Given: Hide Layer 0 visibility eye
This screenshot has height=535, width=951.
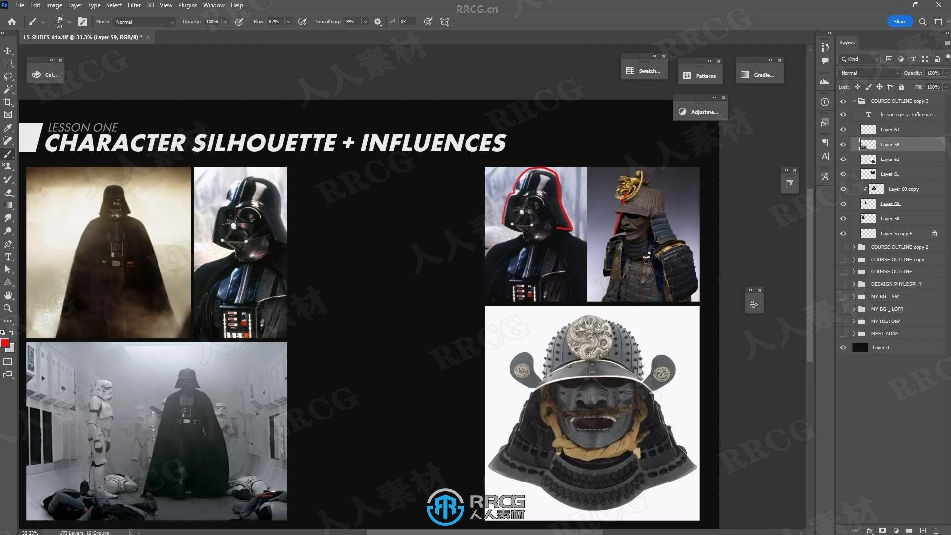Looking at the screenshot, I should click(x=843, y=347).
